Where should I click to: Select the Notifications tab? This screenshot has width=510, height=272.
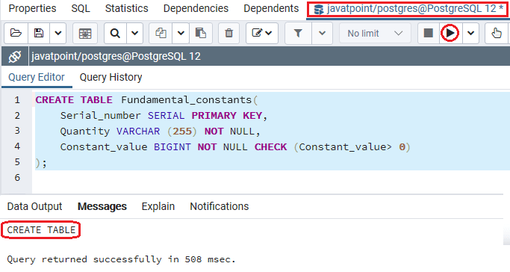pos(220,206)
